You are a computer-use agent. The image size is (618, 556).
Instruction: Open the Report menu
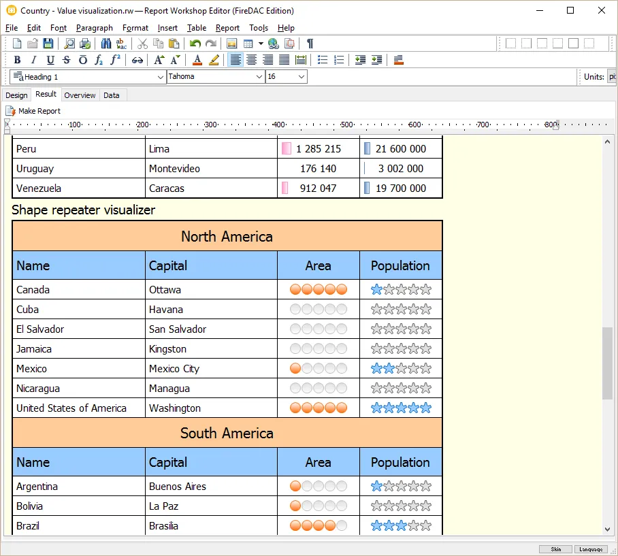pyautogui.click(x=227, y=28)
